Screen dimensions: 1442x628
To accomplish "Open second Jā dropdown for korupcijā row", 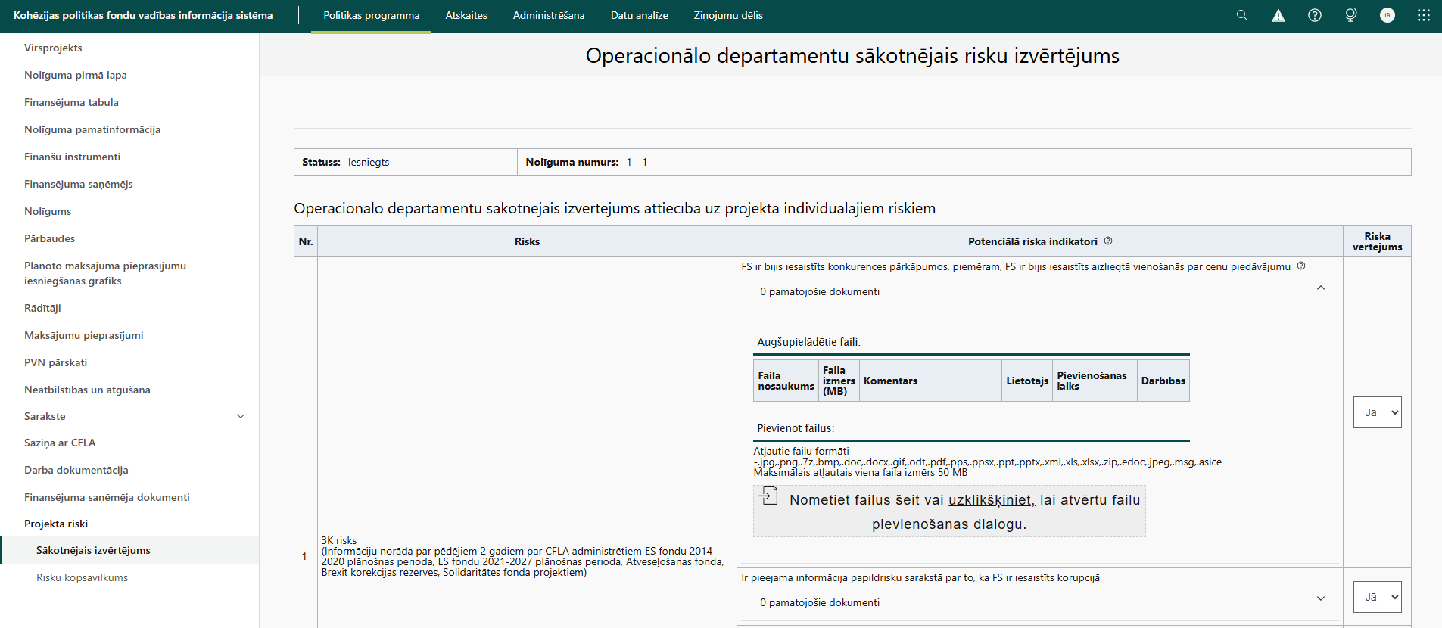I will [x=1377, y=597].
